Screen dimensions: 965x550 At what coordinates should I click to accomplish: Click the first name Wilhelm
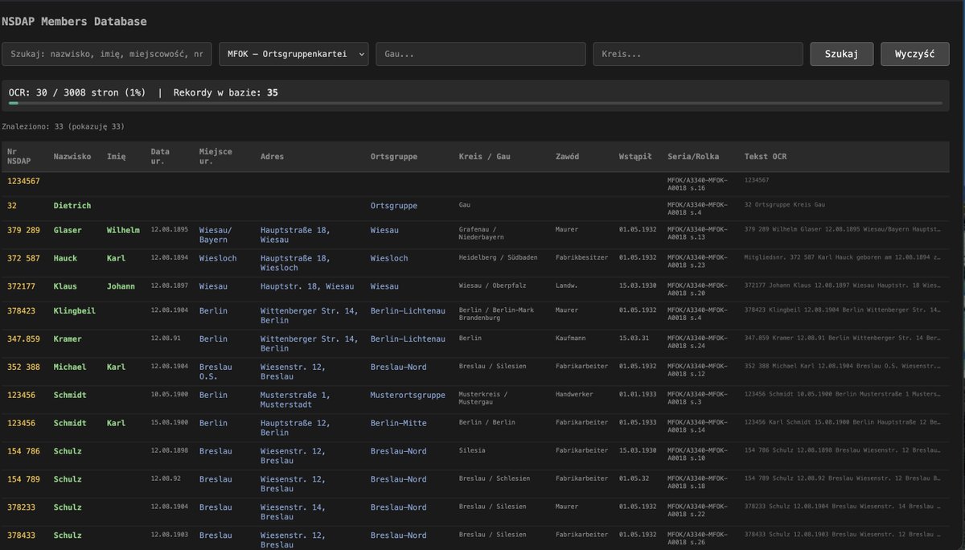pyautogui.click(x=123, y=230)
